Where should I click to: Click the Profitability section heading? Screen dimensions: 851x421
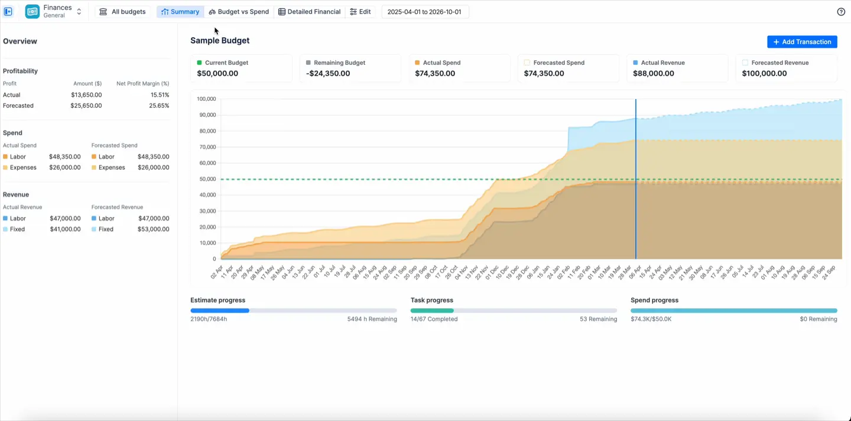[20, 71]
